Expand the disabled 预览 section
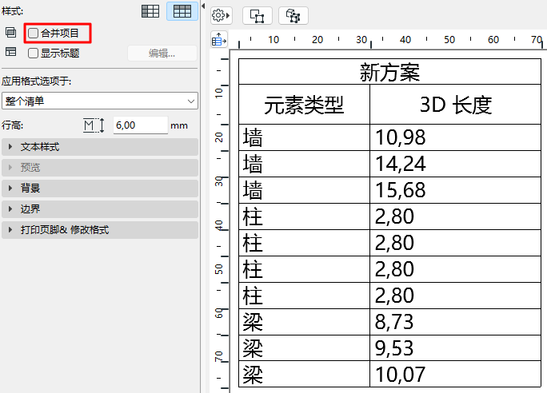 [100, 168]
